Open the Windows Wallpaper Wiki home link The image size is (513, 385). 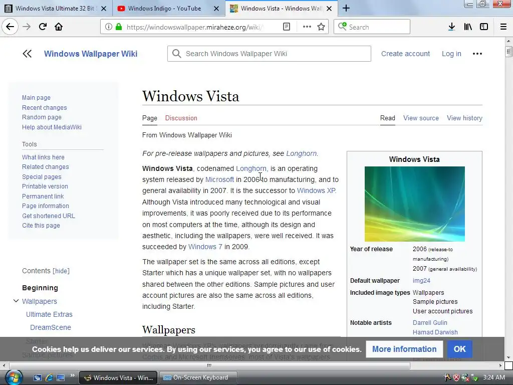click(x=91, y=54)
